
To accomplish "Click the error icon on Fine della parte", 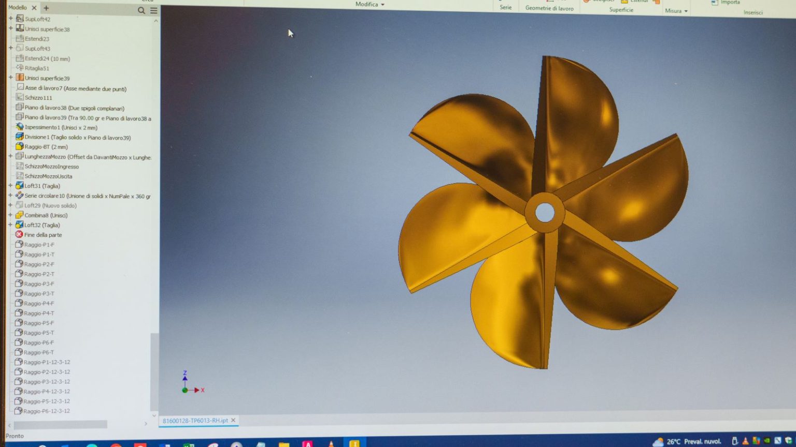I will (x=19, y=234).
